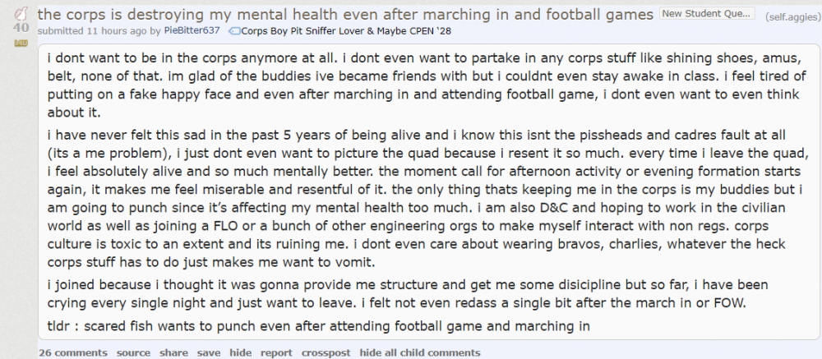This screenshot has height=359, width=822.
Task: Report this post
Action: click(276, 352)
